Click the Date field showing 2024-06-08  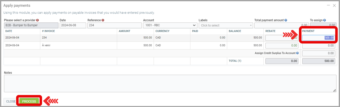click(73, 25)
